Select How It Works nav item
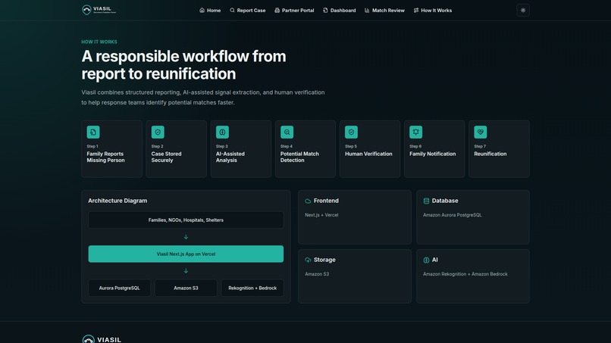611x343 pixels. click(x=433, y=11)
